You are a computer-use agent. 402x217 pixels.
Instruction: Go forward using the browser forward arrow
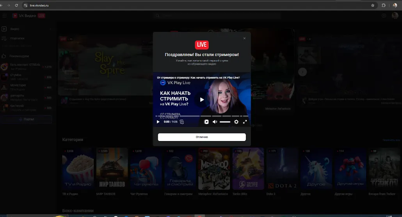[x=9, y=5]
